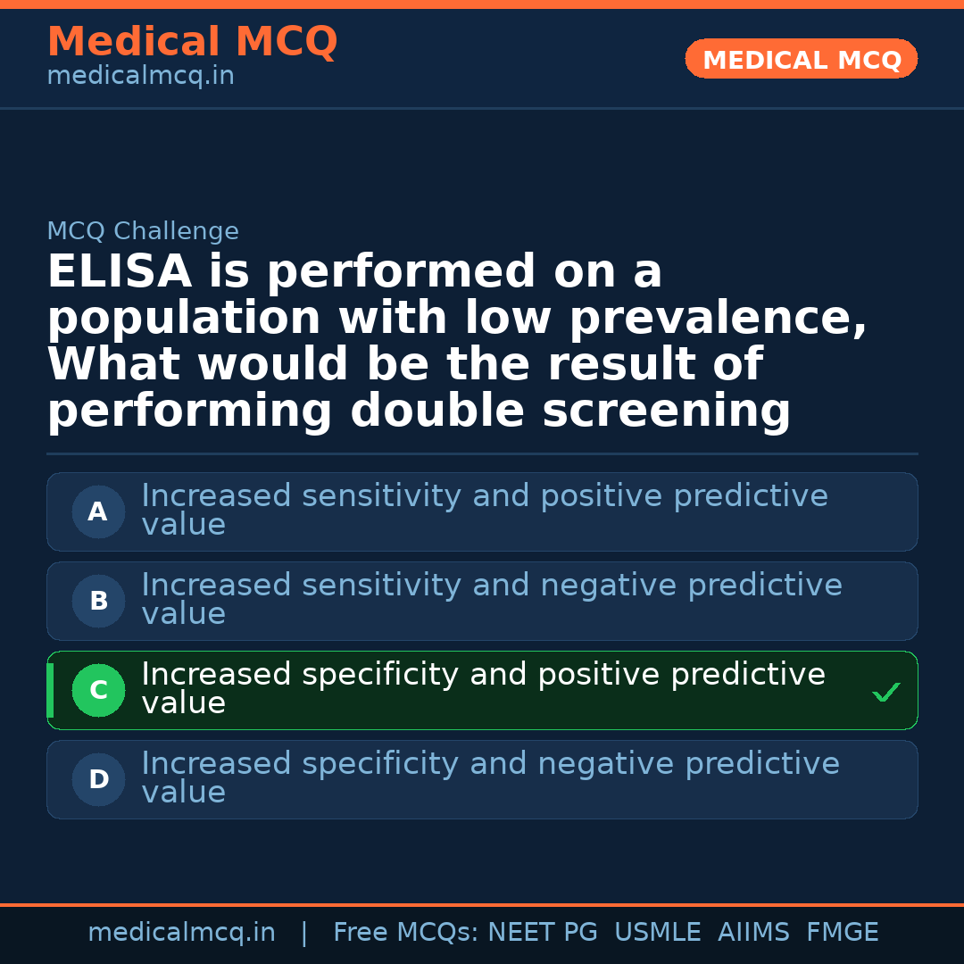The height and width of the screenshot is (964, 964).
Task: Select the D letter circle
Action: 98,780
